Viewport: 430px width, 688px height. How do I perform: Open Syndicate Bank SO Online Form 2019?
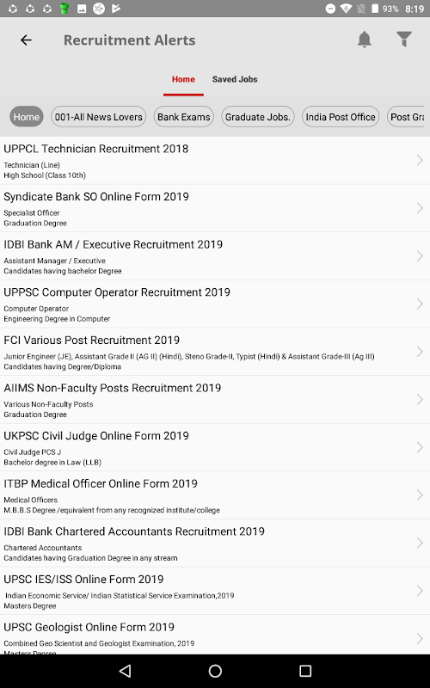coord(215,208)
